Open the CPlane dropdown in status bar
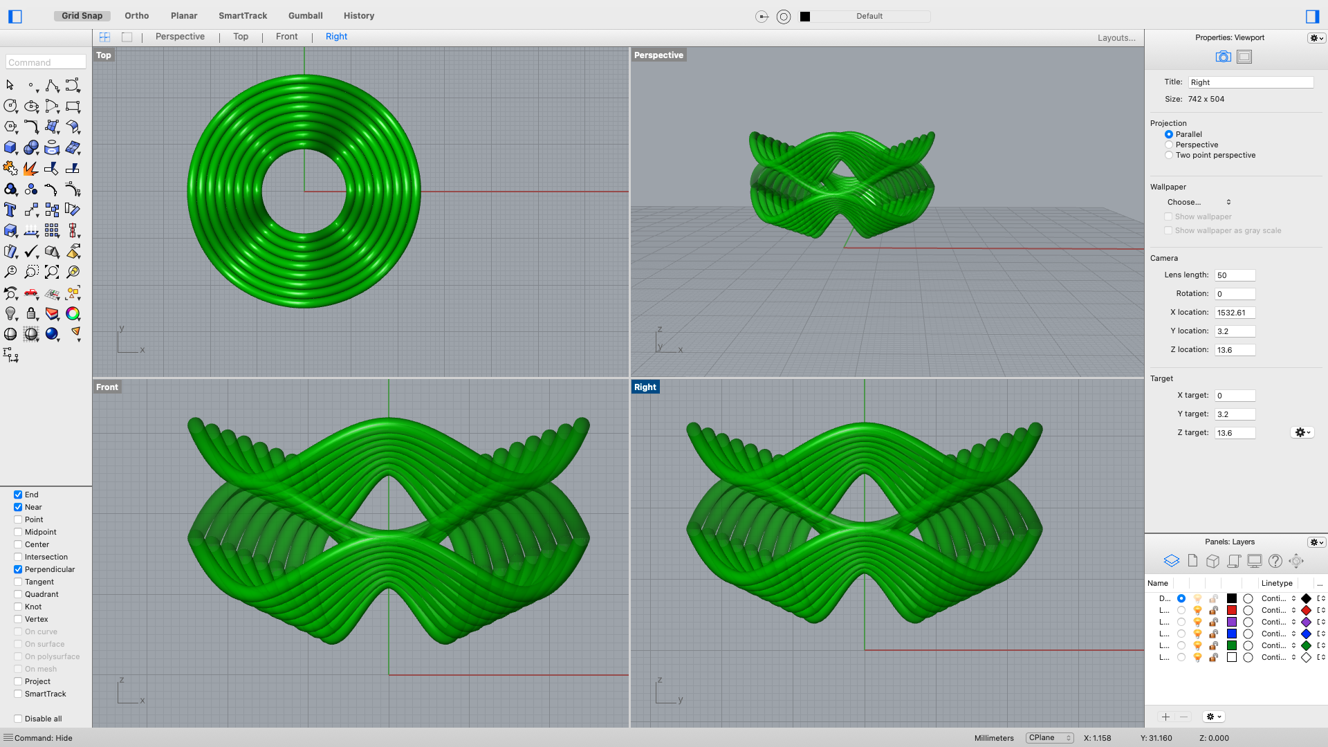 point(1049,738)
